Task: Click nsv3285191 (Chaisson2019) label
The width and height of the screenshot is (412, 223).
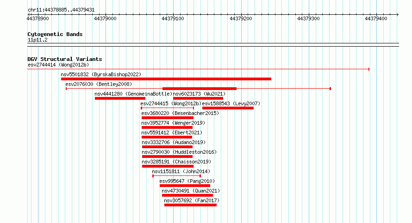Action: coord(176,162)
